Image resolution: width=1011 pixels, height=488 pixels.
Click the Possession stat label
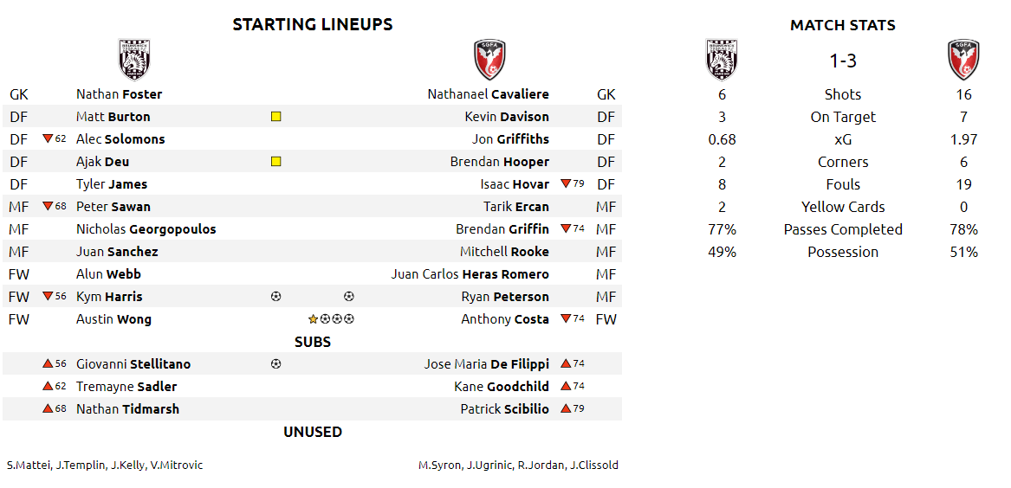pos(843,252)
